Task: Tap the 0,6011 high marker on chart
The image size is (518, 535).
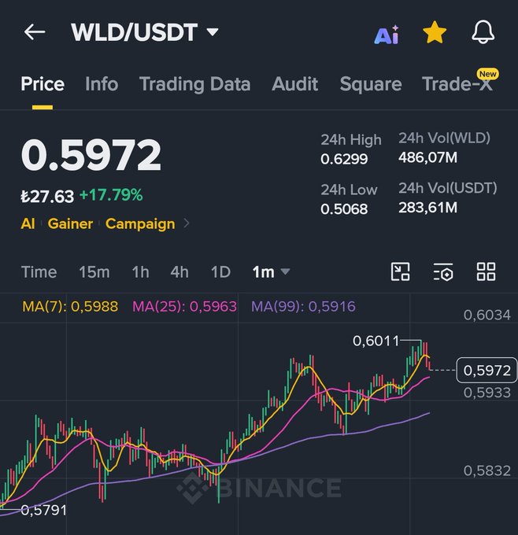Action: pos(376,341)
